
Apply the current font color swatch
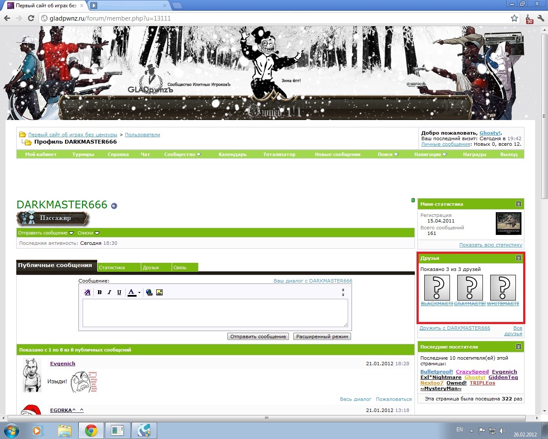point(131,292)
